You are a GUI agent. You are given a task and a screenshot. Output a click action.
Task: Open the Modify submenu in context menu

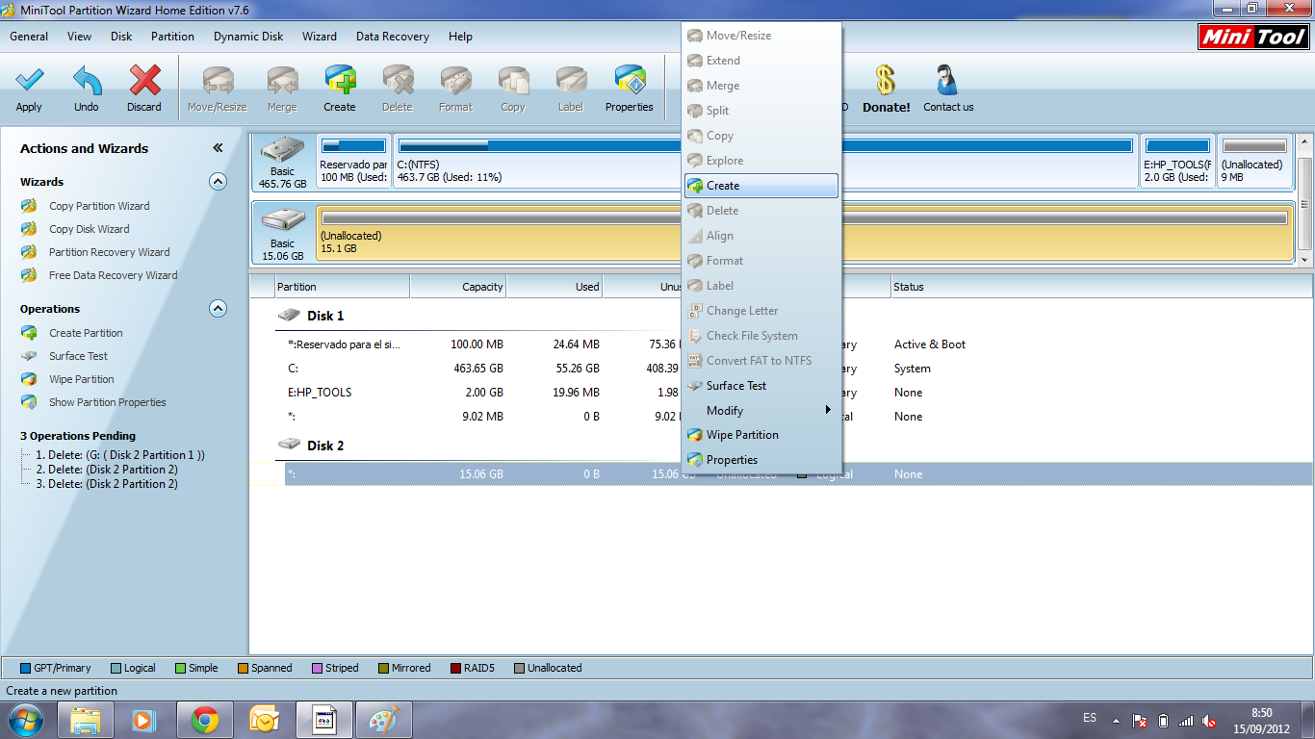click(x=761, y=411)
